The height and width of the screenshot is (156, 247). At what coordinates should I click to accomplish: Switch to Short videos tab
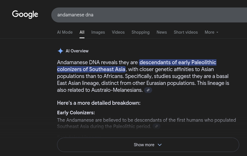[186, 32]
